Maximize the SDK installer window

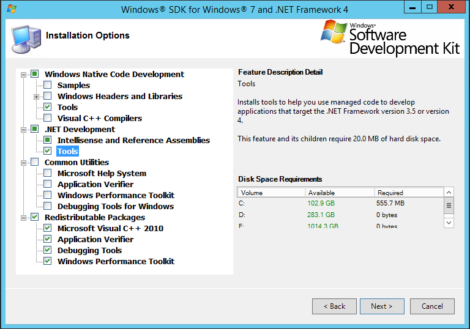(x=430, y=7)
